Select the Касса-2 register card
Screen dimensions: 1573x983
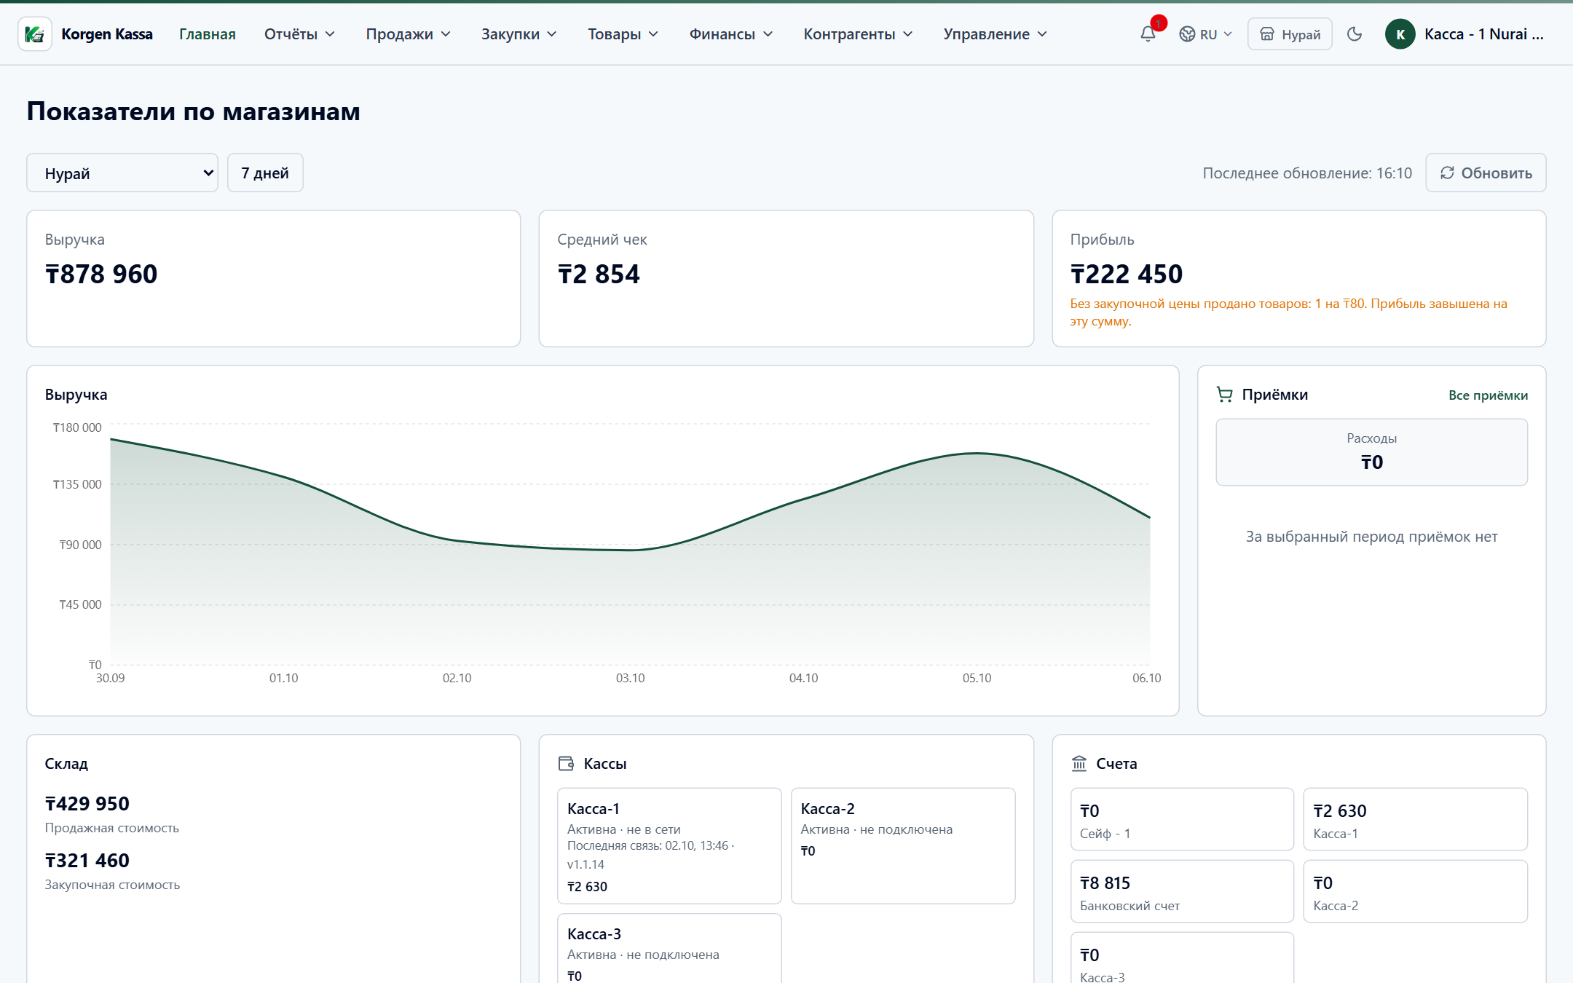point(903,846)
